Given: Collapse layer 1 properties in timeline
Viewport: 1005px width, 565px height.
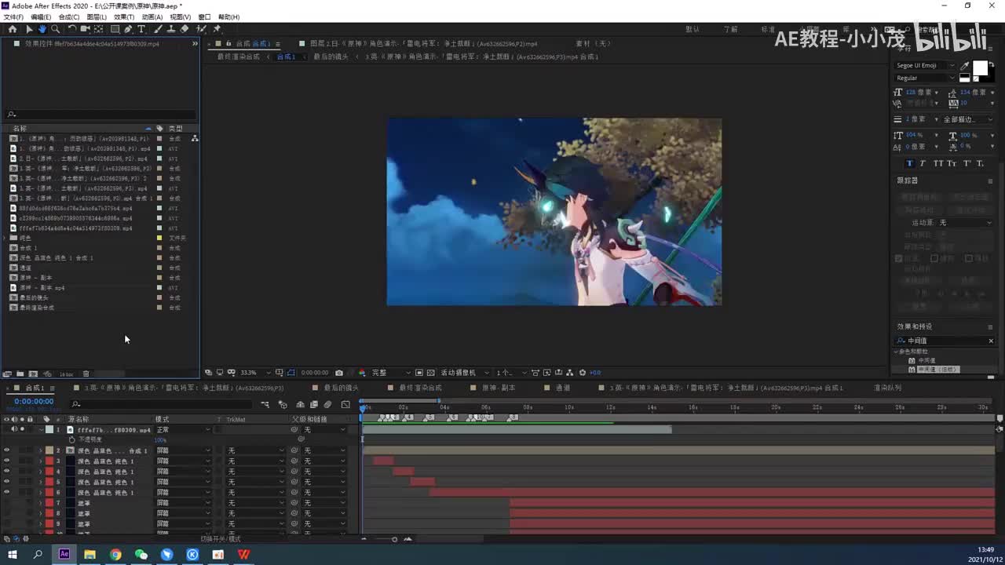Looking at the screenshot, I should click(x=41, y=430).
